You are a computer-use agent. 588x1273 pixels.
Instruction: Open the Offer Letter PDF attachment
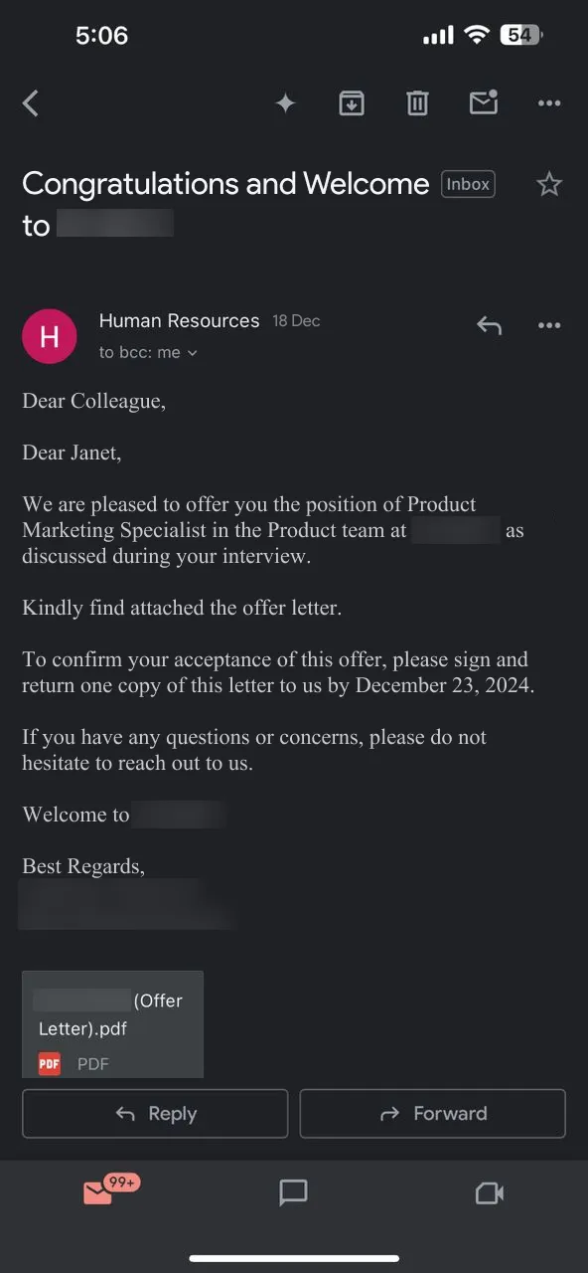point(112,1024)
